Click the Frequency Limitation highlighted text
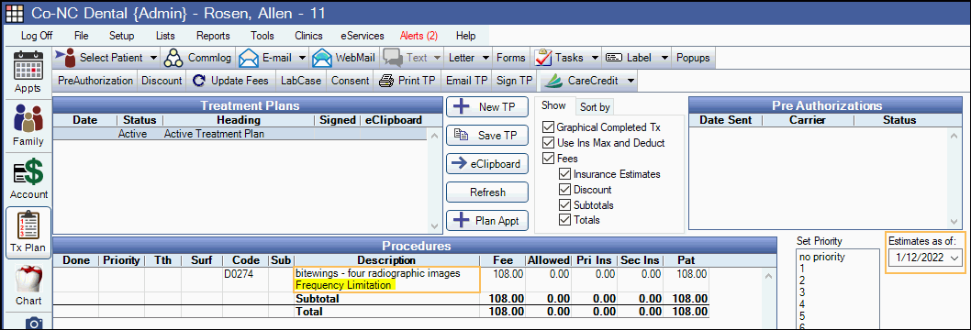Viewport: 971px width, 330px height. click(343, 285)
